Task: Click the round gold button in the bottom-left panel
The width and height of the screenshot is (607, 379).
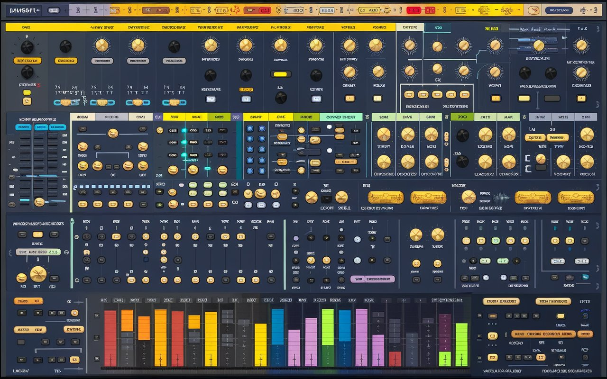Action: point(74,313)
